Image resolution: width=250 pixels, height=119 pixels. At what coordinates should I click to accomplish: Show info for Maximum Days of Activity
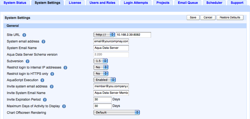(x=64, y=106)
